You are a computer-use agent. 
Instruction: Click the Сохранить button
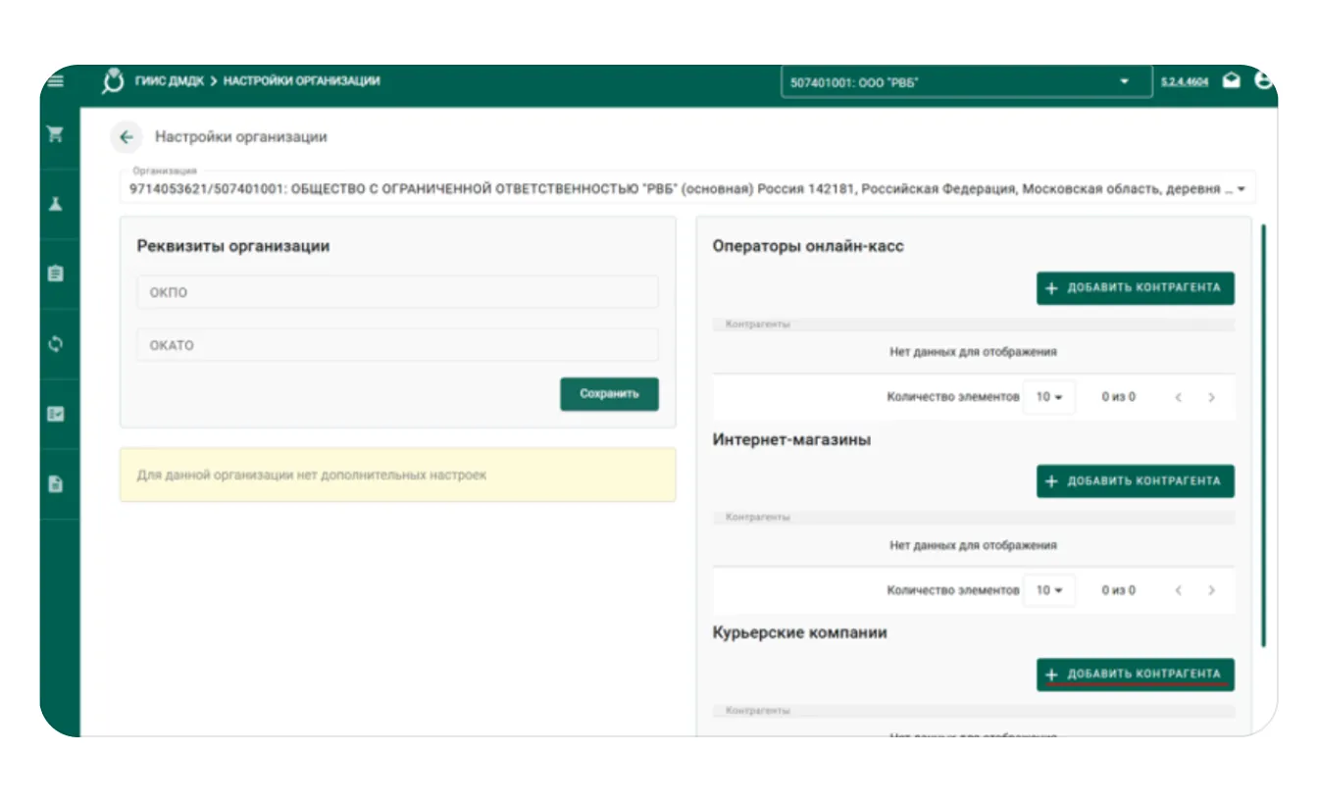pos(609,394)
